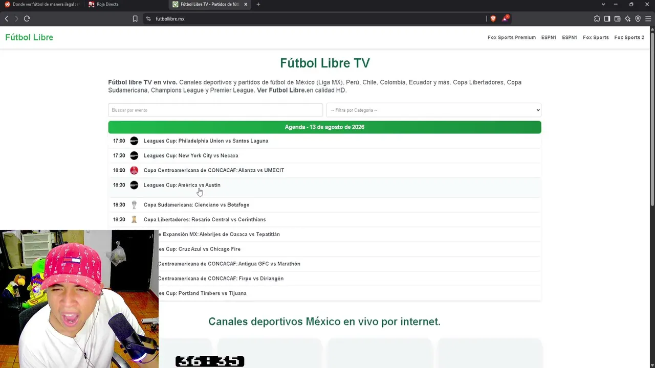Open the Fox Sports channel link
This screenshot has width=655, height=368.
pos(596,37)
